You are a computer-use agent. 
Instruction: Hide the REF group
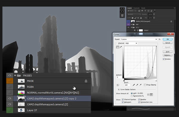128,24
